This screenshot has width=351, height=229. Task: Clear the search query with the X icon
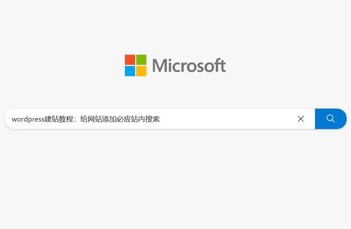click(x=301, y=119)
